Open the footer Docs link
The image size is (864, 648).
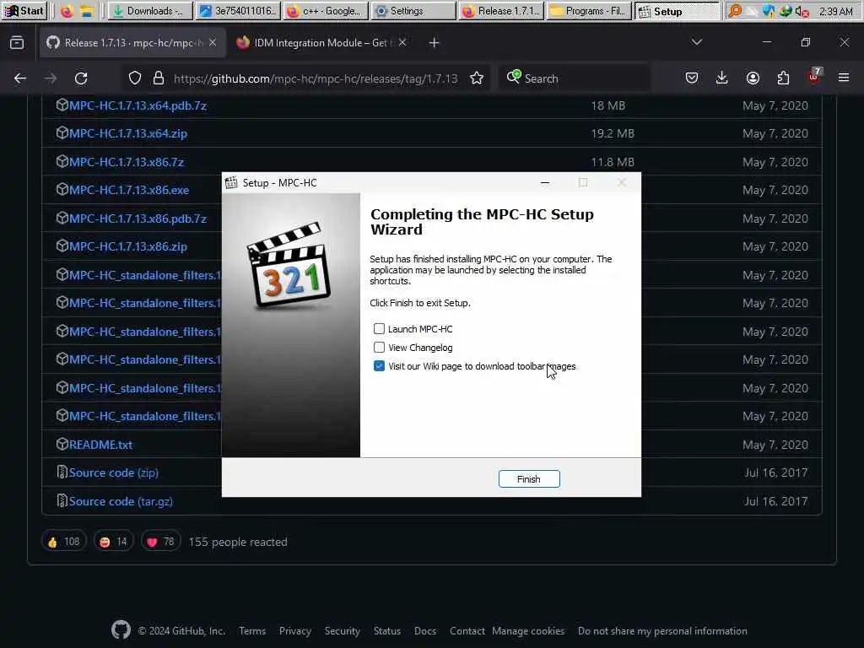[425, 631]
